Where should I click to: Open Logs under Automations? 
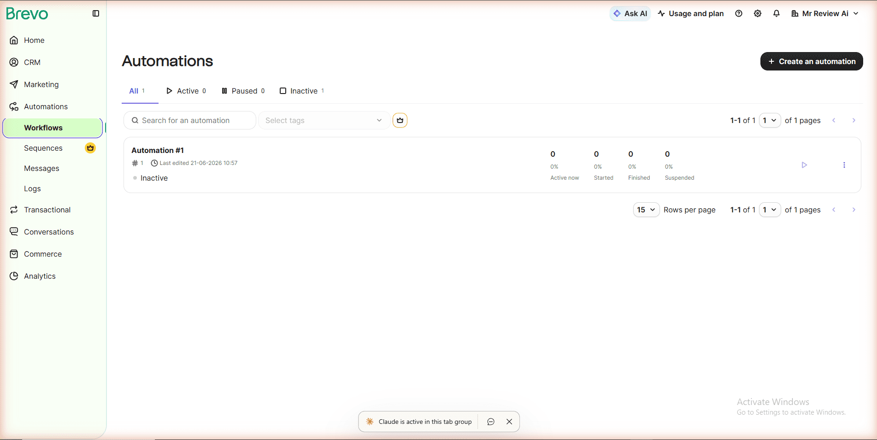pos(32,188)
